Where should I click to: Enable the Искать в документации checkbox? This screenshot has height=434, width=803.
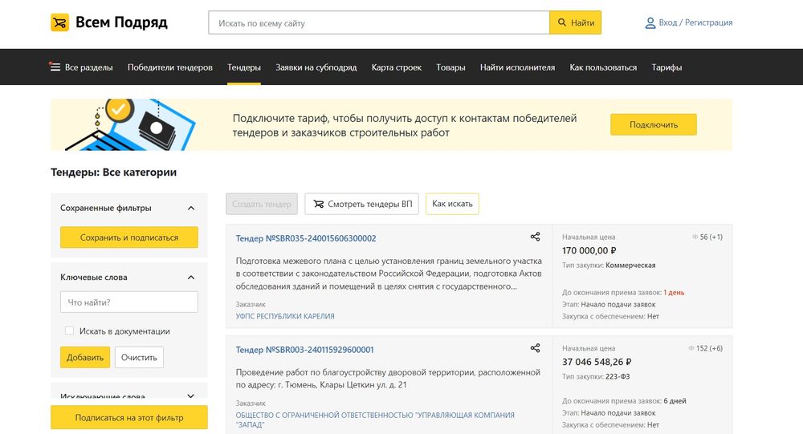coord(70,331)
